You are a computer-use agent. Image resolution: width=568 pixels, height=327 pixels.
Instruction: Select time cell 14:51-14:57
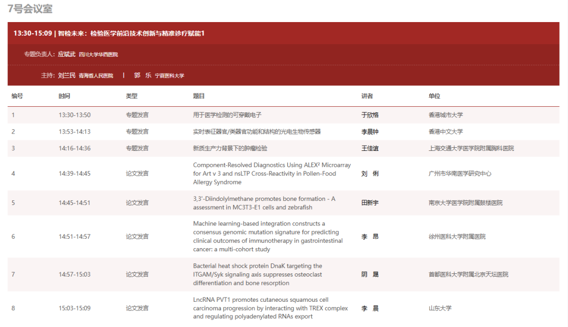(x=75, y=237)
